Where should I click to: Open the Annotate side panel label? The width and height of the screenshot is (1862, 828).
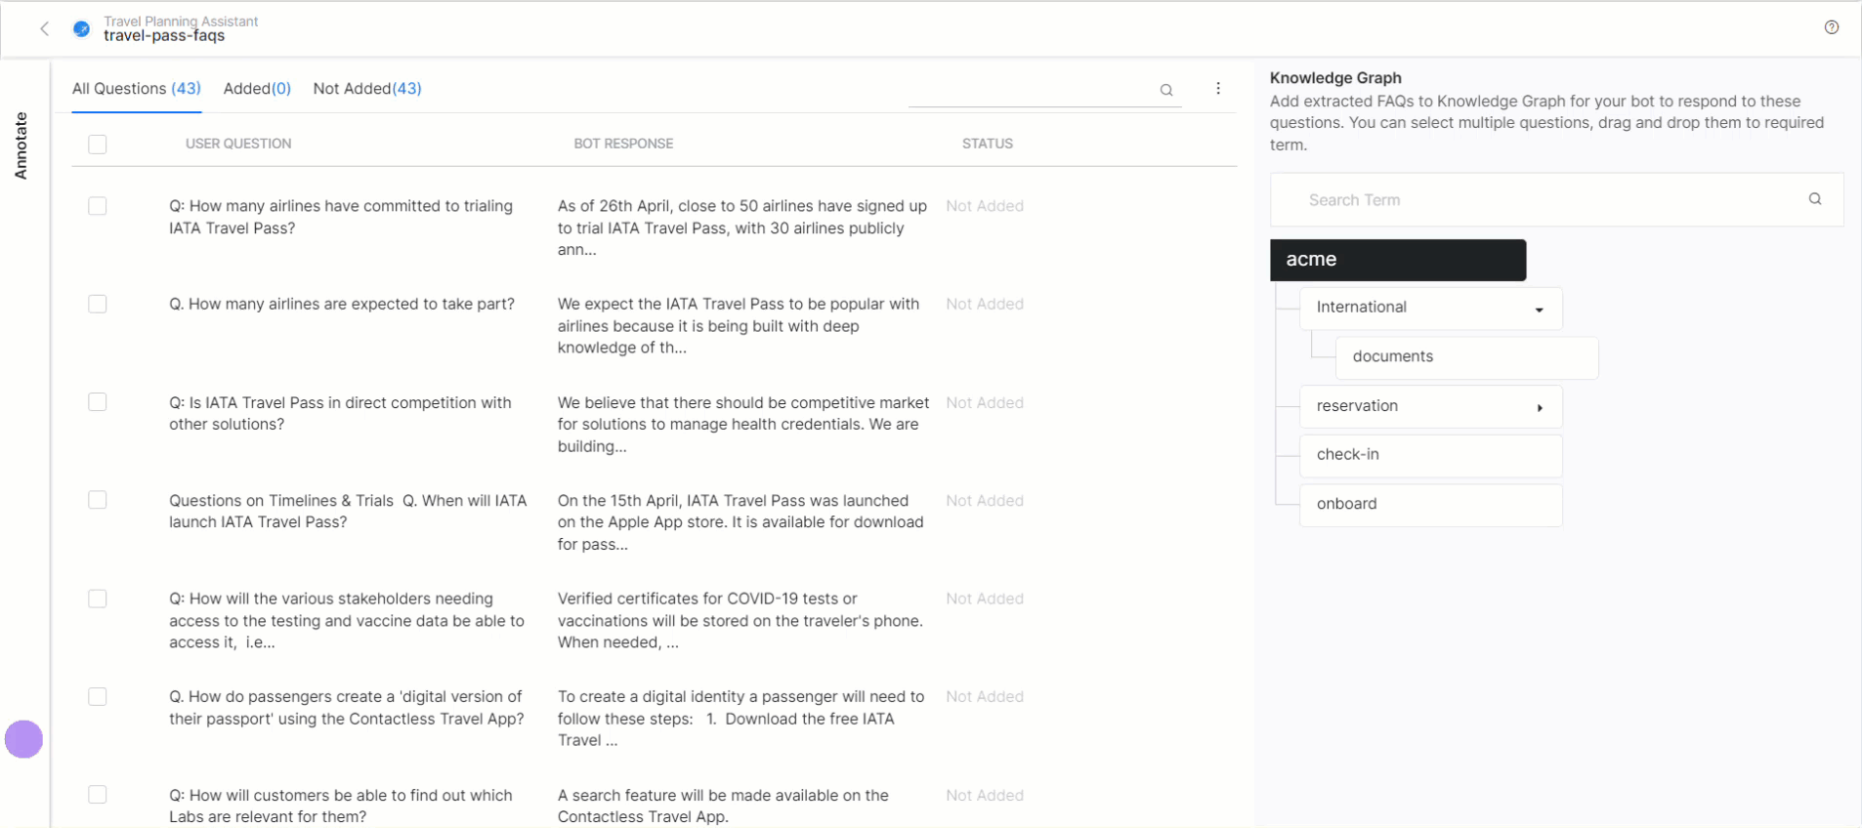click(x=21, y=145)
